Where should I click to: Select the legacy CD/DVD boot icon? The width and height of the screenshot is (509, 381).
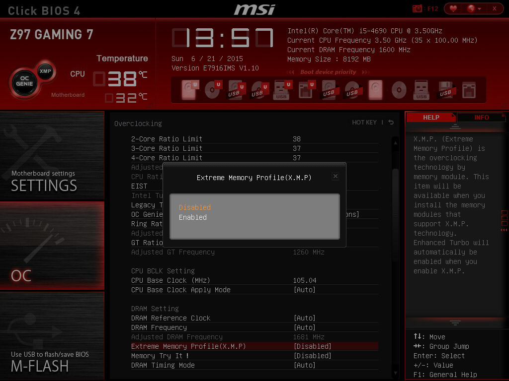pyautogui.click(x=399, y=90)
